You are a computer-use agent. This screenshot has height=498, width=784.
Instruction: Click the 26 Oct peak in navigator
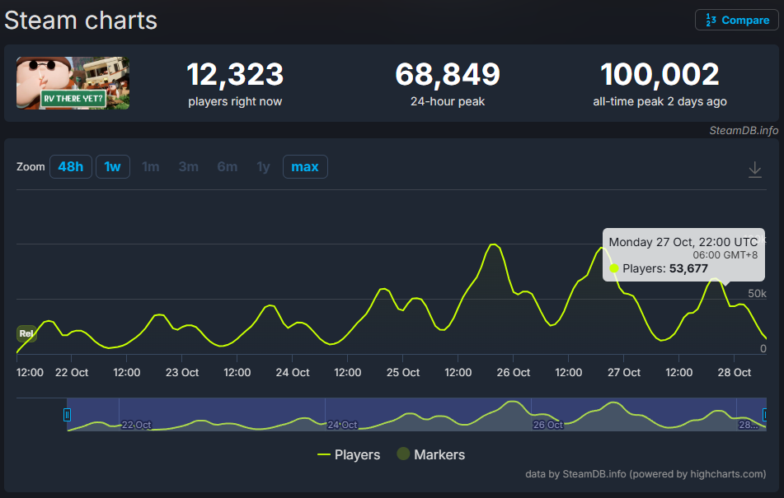point(514,403)
